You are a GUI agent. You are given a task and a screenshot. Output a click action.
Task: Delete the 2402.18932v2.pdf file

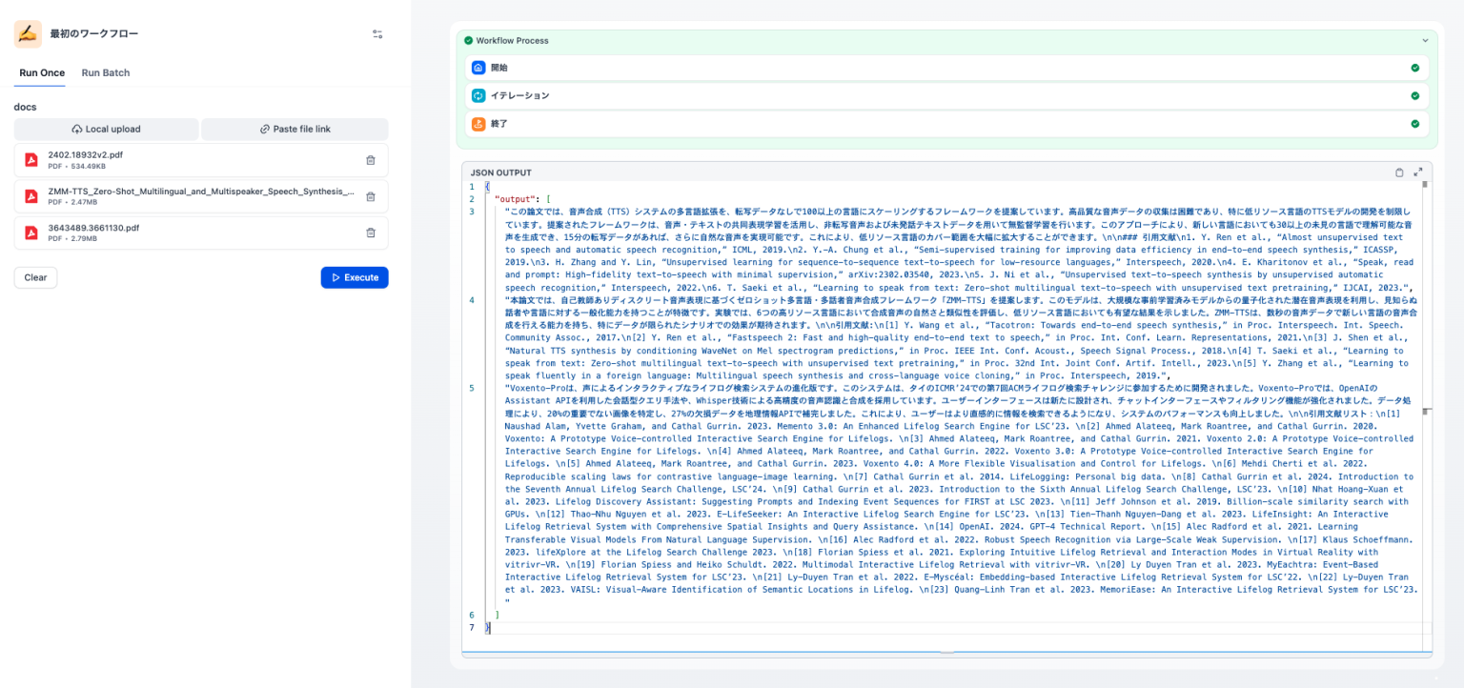[371, 160]
